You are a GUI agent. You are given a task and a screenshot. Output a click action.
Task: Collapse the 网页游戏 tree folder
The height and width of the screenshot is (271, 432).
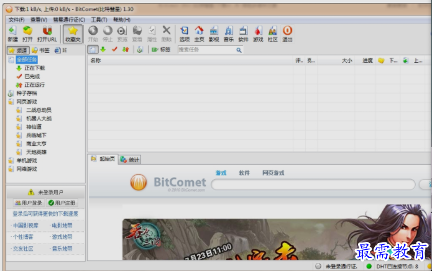click(x=27, y=102)
